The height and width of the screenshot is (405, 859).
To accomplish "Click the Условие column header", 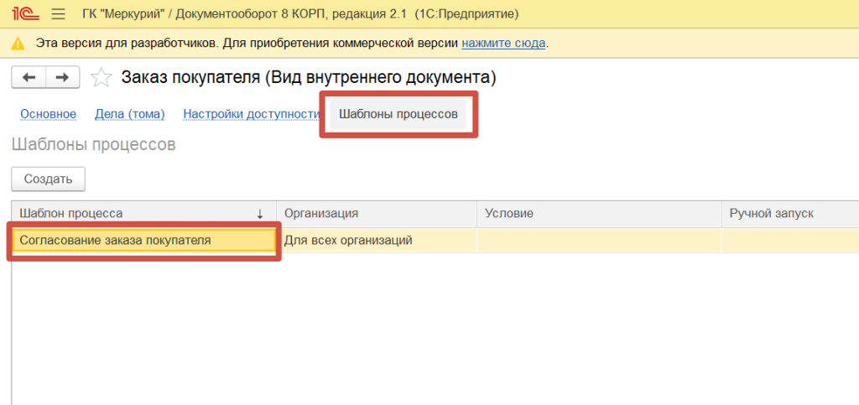I will tap(599, 214).
